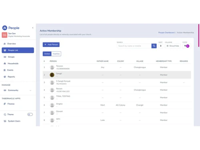Toggle the Theme switch

click(x=30, y=114)
